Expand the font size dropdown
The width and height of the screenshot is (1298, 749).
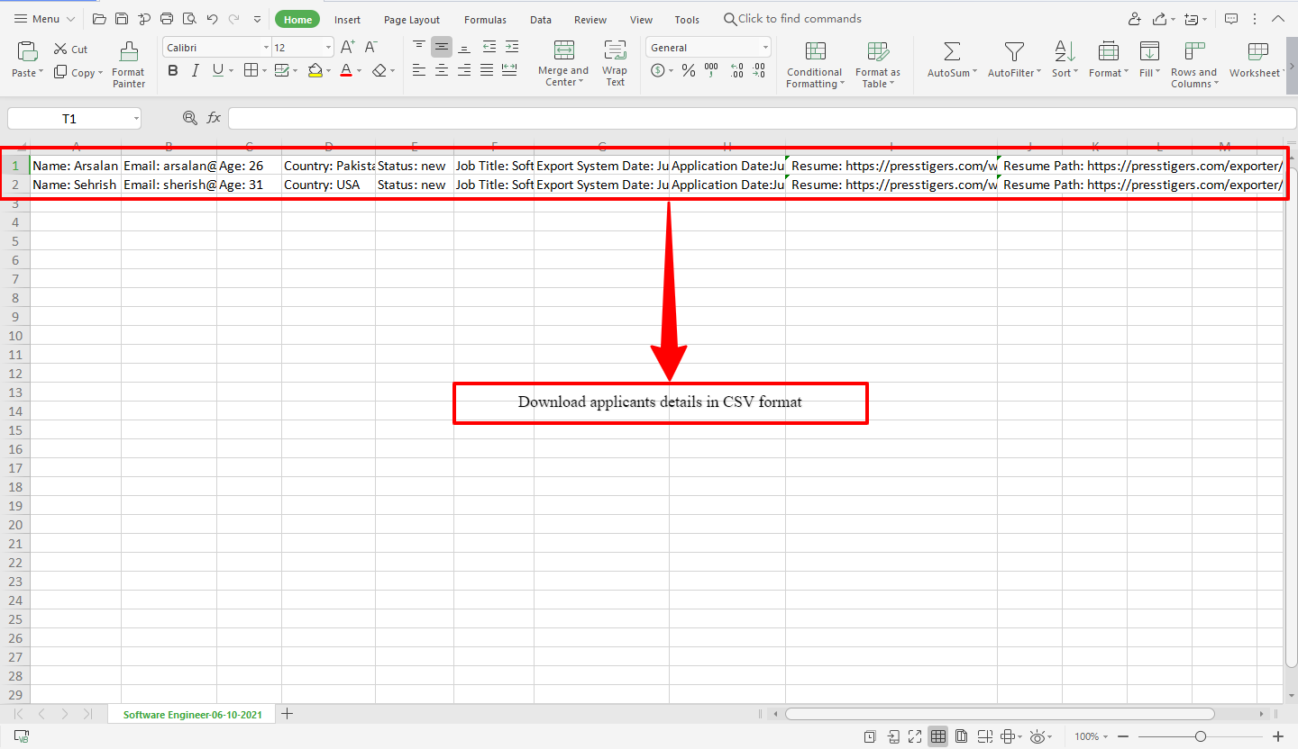click(x=326, y=47)
